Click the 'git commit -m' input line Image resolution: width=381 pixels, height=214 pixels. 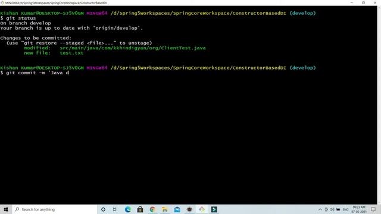click(x=35, y=73)
